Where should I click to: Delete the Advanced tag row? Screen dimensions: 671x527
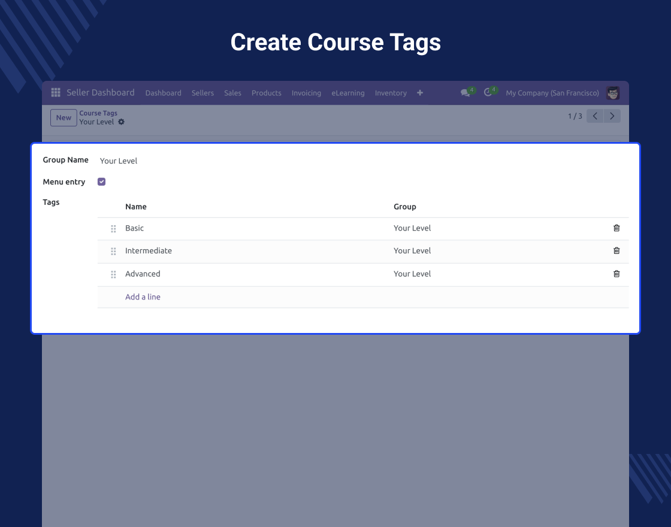pos(616,274)
